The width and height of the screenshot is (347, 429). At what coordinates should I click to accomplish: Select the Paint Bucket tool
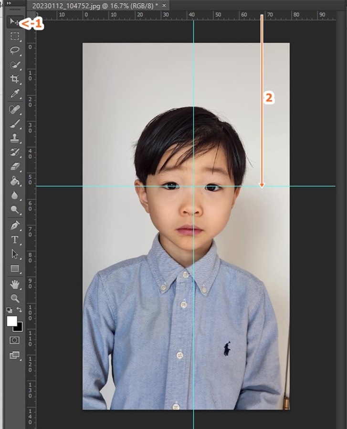(x=14, y=181)
